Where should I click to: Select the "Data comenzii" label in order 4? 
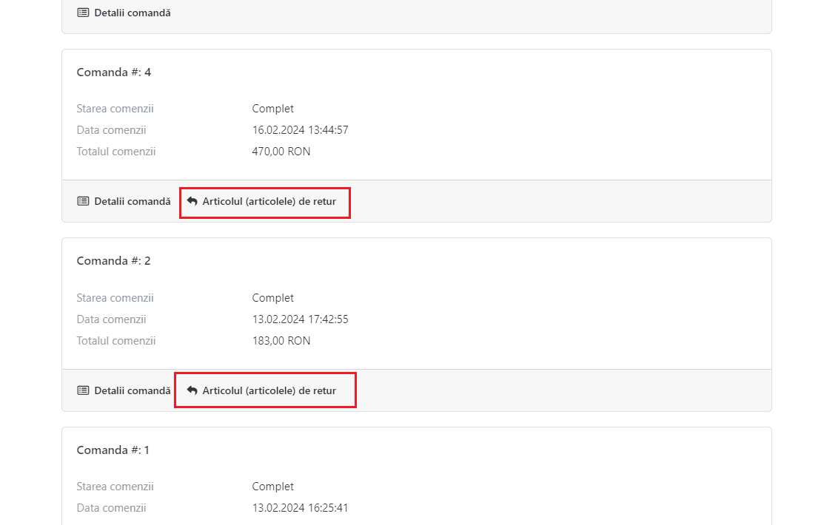(111, 130)
